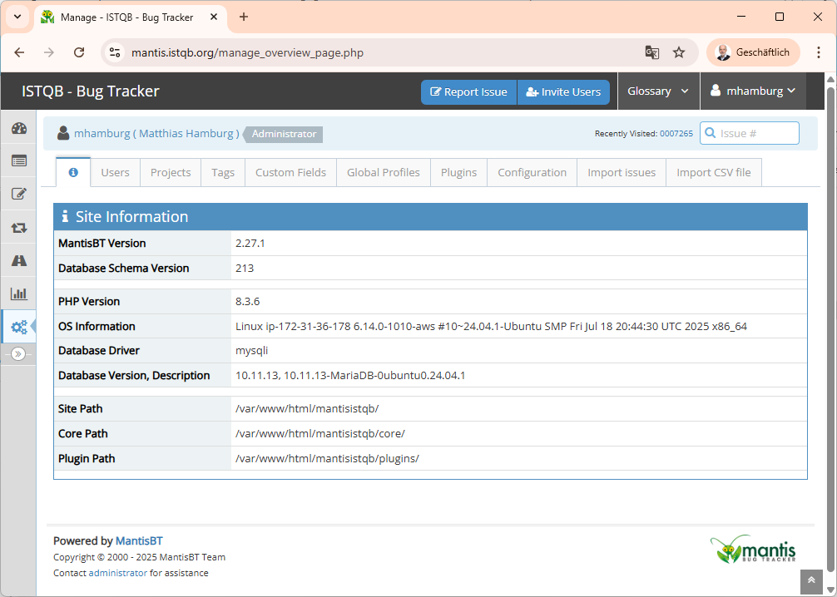Select the OS Information Linux value
The height and width of the screenshot is (597, 837).
point(491,327)
